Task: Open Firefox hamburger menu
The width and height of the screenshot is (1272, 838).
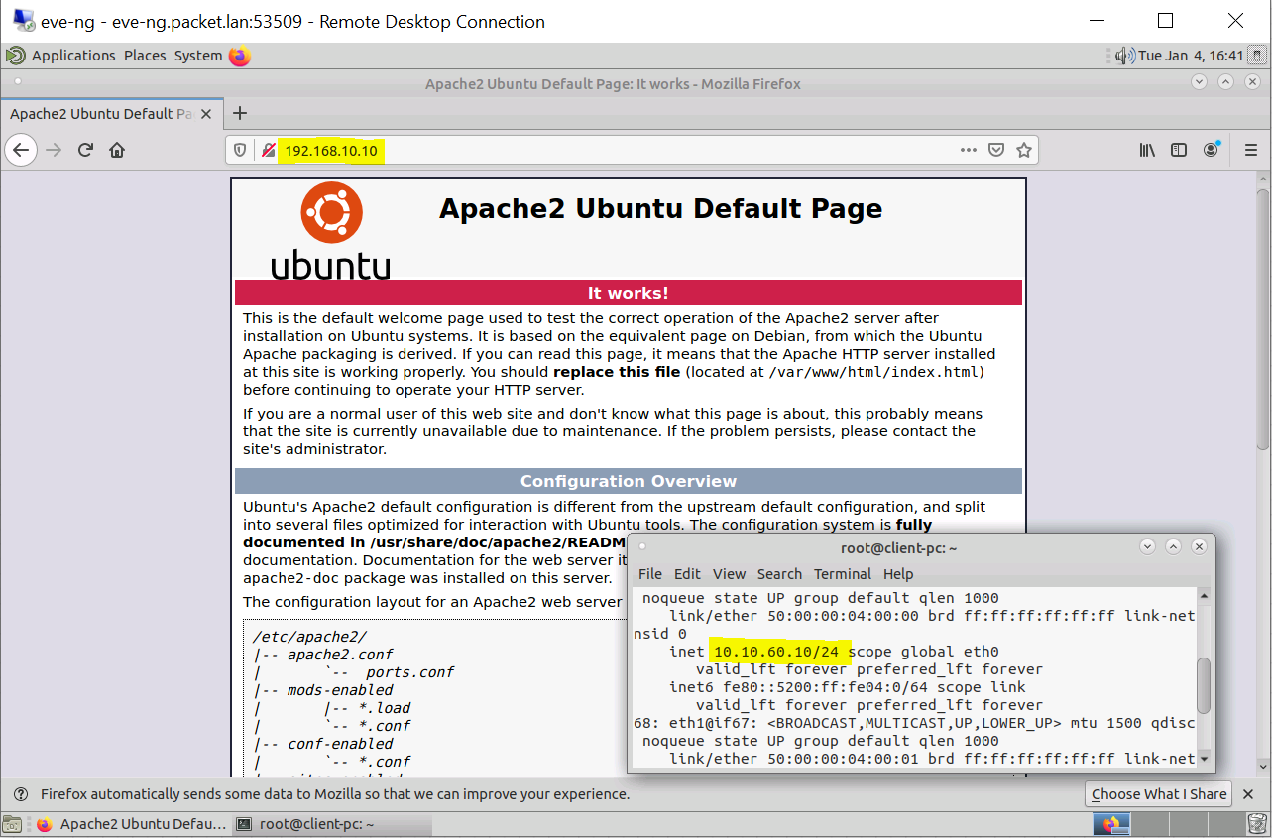Action: (1250, 150)
